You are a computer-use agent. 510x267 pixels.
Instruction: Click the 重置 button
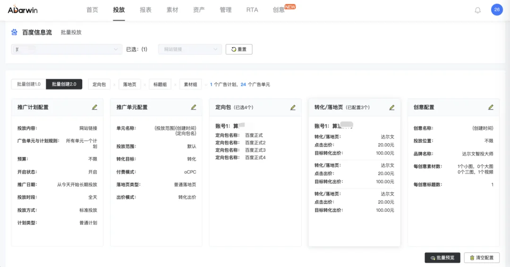click(239, 49)
